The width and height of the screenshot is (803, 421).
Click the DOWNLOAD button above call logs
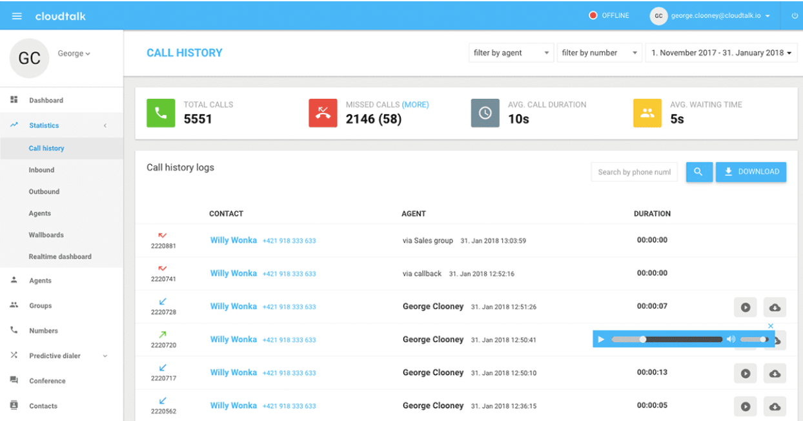[751, 172]
